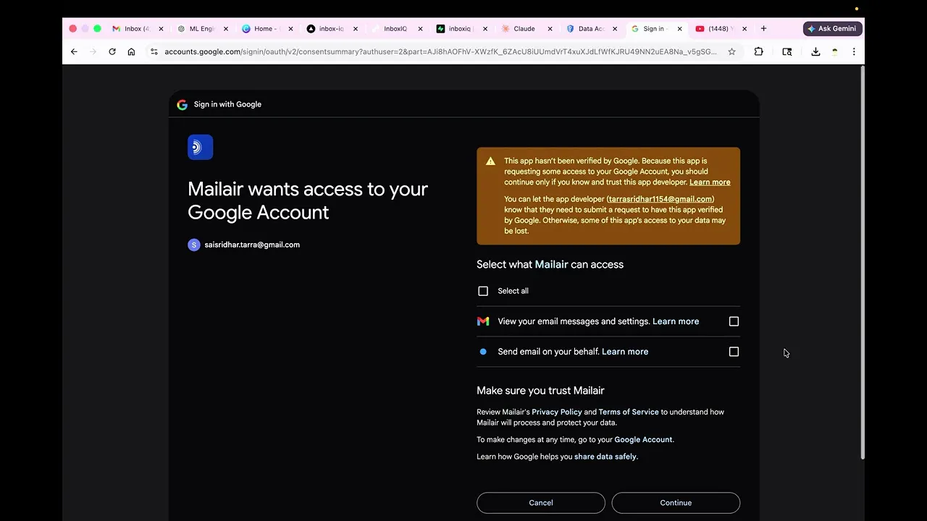927x521 pixels.
Task: Open Learn more in the unverified warning
Action: [x=710, y=182]
